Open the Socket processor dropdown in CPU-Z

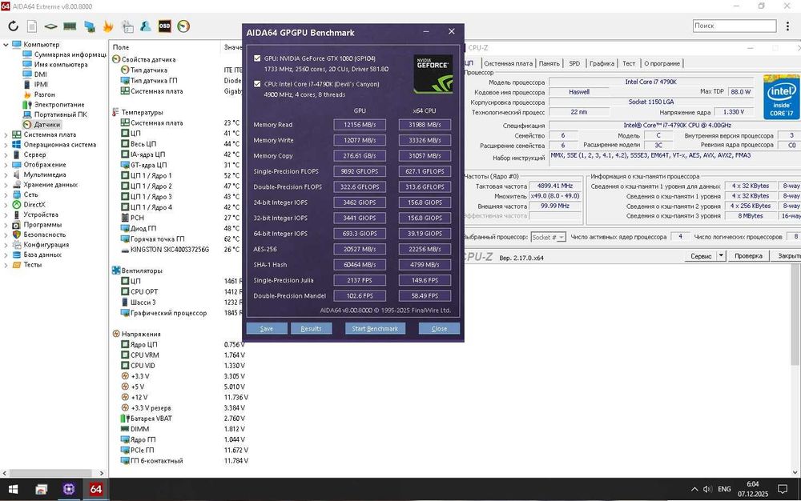[x=548, y=237]
